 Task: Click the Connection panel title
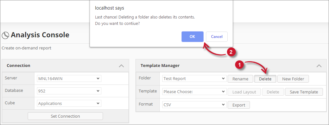18,65
